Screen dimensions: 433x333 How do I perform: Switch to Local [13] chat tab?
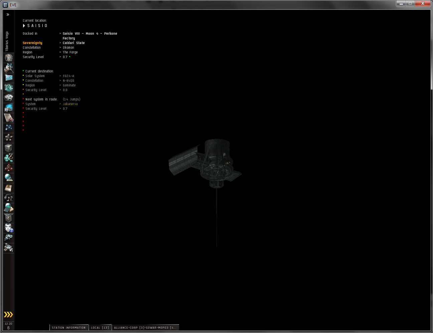(100, 328)
